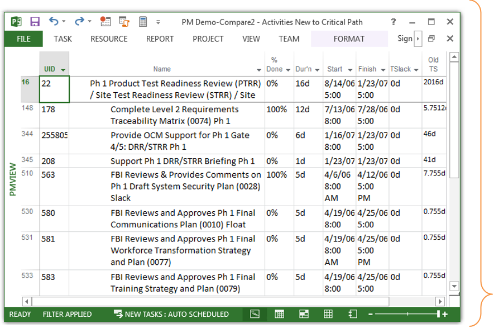This screenshot has width=494, height=328.
Task: Click task 'Provide OCM Support for Ph 1 Gate'
Action: [x=180, y=141]
